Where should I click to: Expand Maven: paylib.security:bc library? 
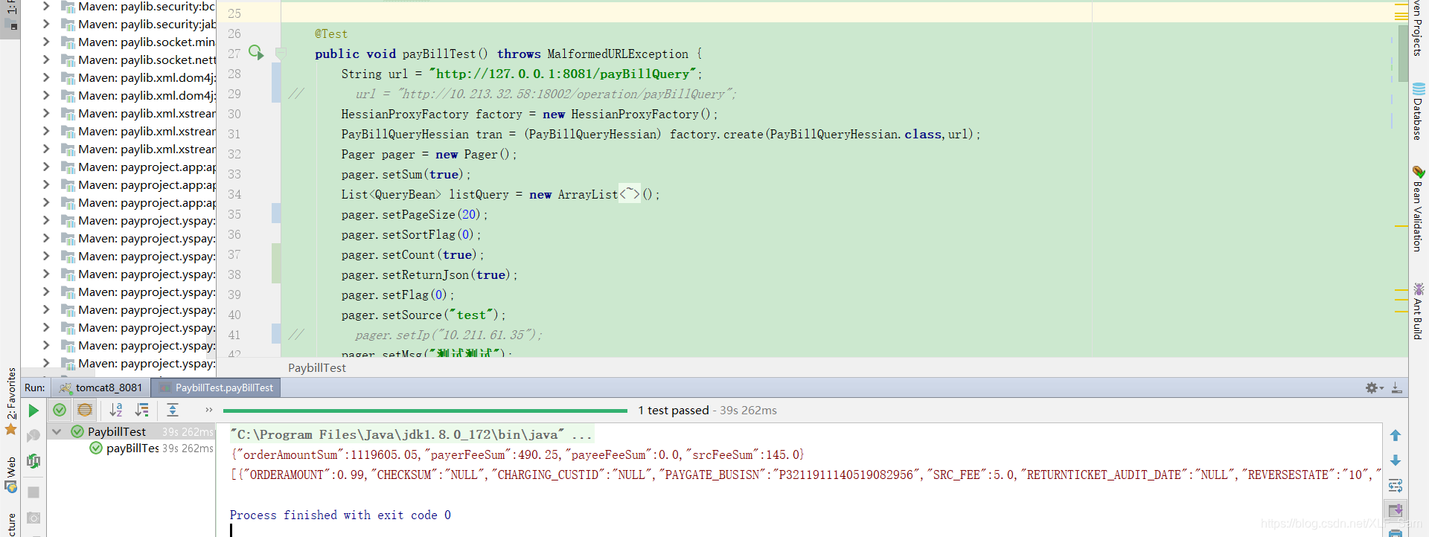[45, 7]
